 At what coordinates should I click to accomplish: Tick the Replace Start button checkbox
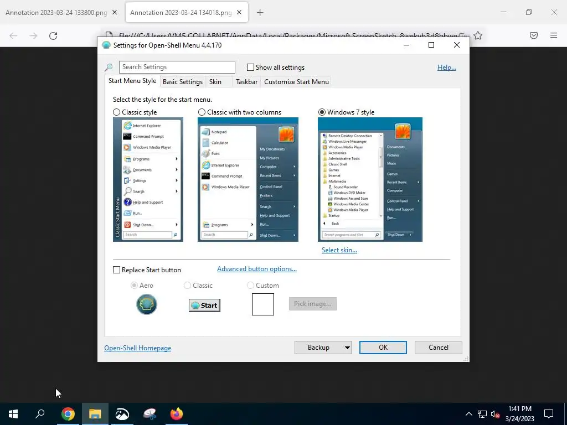click(116, 270)
